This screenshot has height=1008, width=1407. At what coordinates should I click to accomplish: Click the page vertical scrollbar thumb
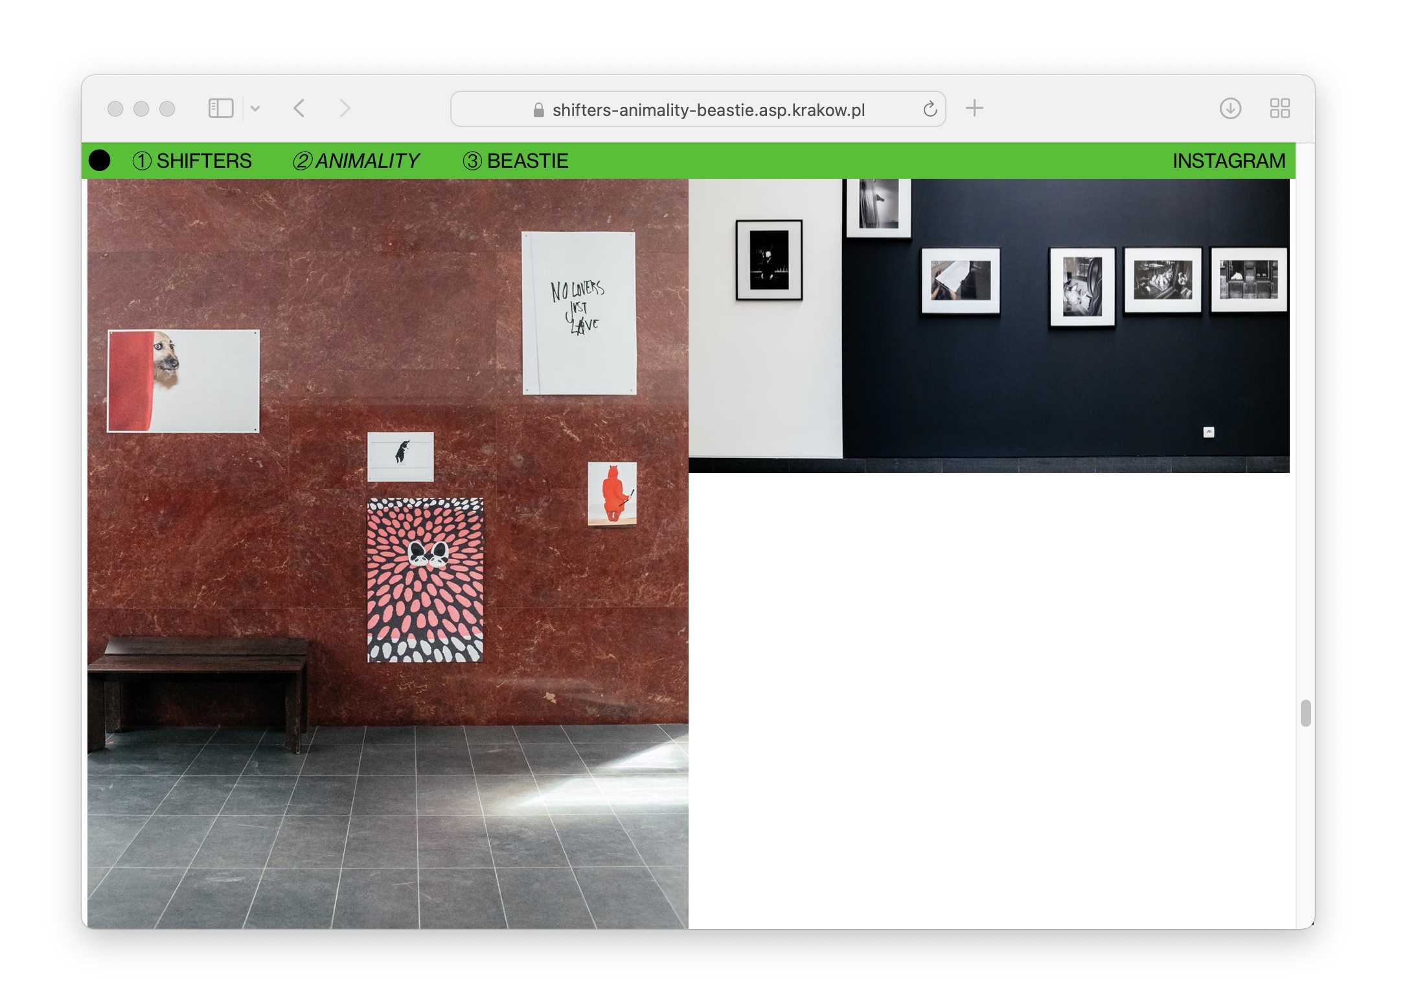1305,713
